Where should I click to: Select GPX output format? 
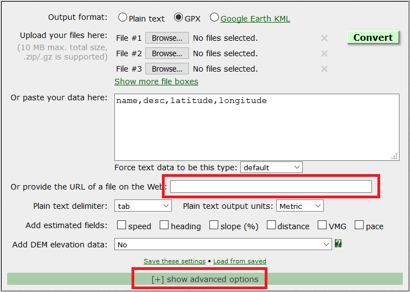click(178, 18)
